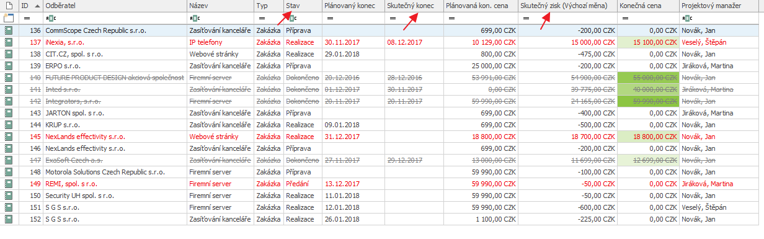Open filter operator icon for Název column

tap(195, 19)
